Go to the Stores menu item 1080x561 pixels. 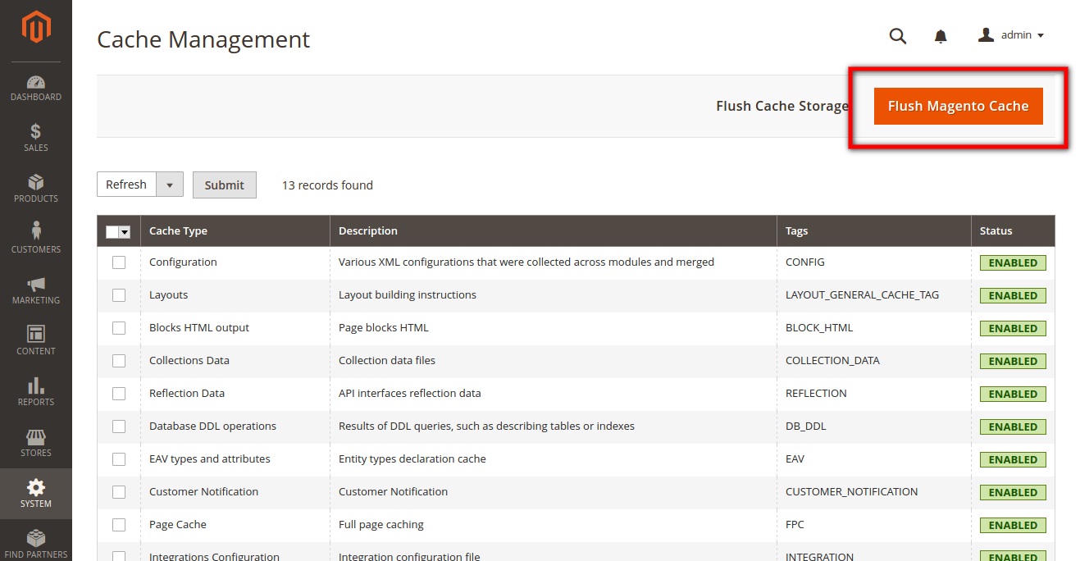coord(36,443)
